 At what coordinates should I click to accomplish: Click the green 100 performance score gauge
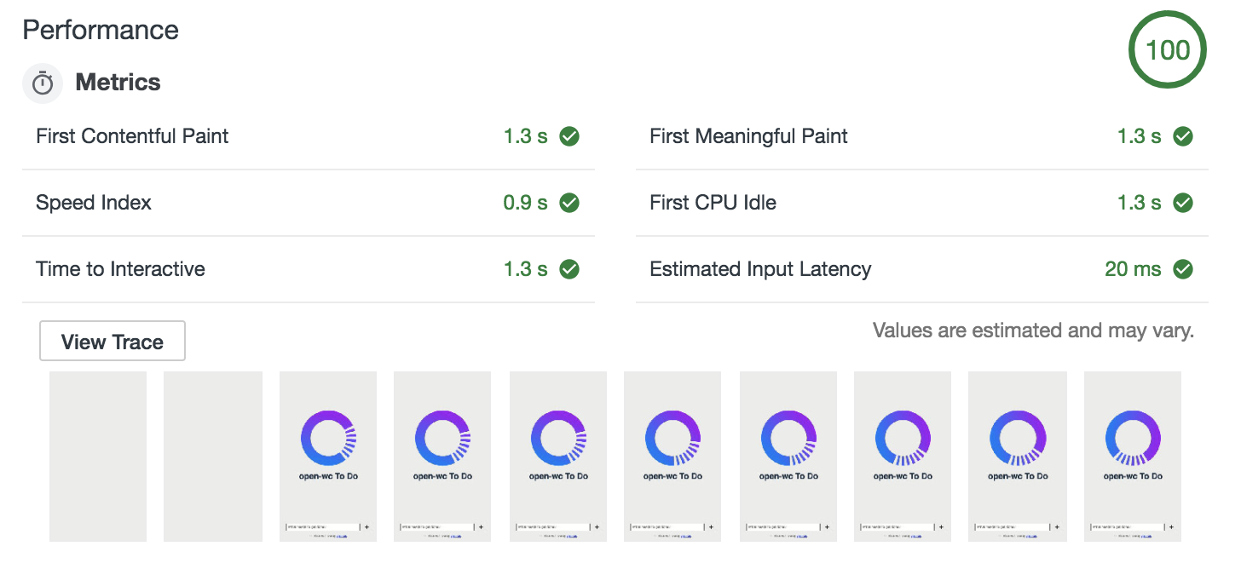point(1167,50)
